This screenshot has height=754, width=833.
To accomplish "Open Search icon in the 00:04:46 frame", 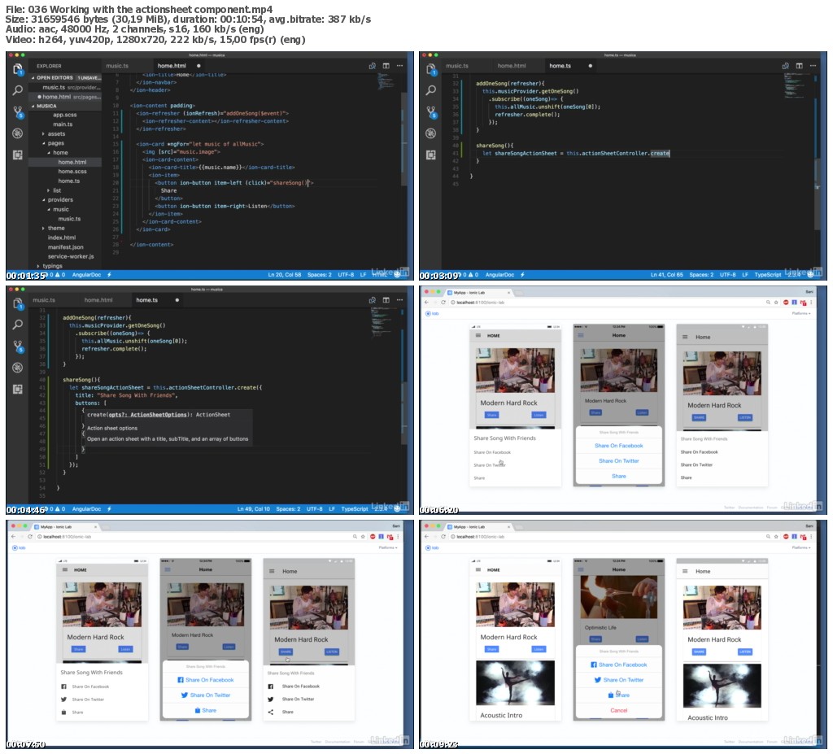I will [18, 325].
